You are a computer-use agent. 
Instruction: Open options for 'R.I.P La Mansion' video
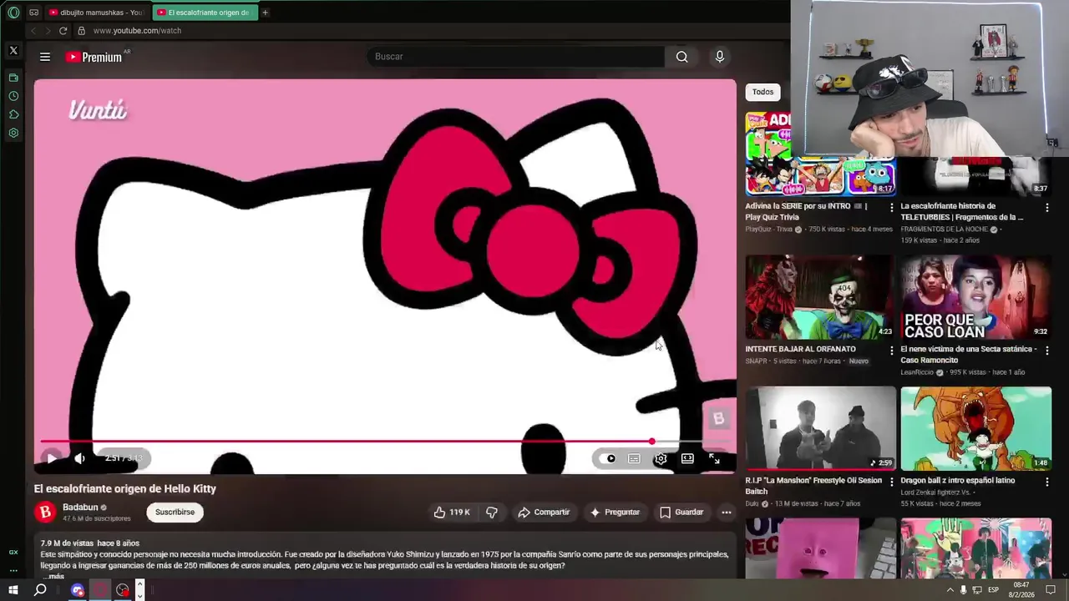[892, 482]
